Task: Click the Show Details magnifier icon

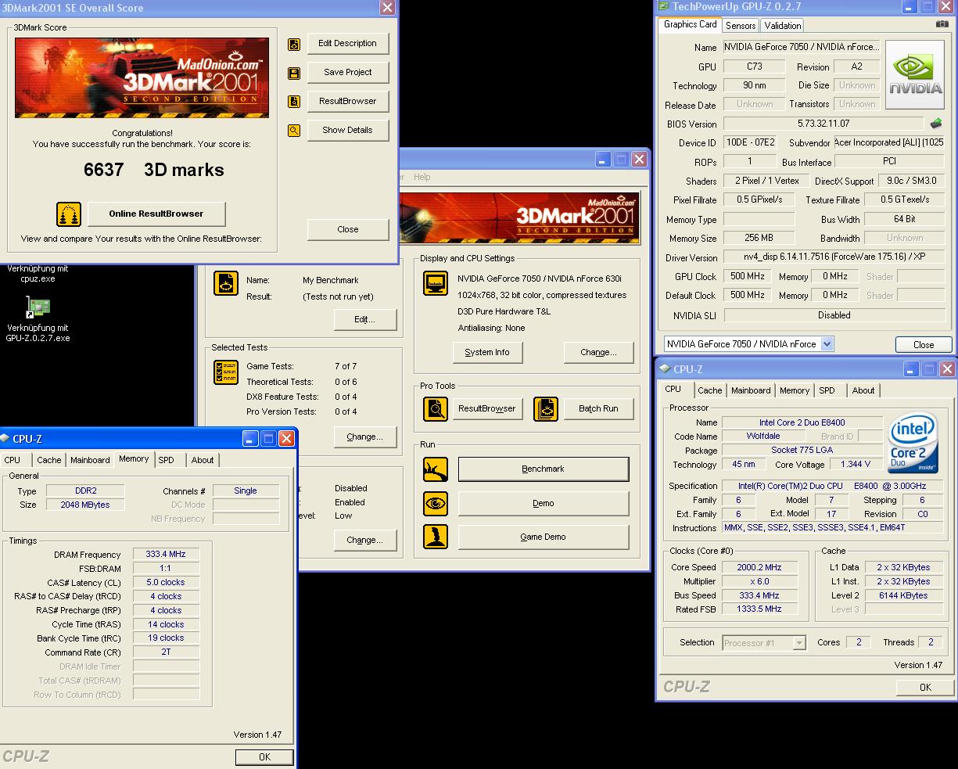Action: tap(294, 131)
